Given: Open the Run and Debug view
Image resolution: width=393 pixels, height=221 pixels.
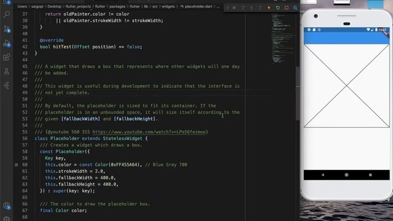Looking at the screenshot, I should click(x=7, y=44).
